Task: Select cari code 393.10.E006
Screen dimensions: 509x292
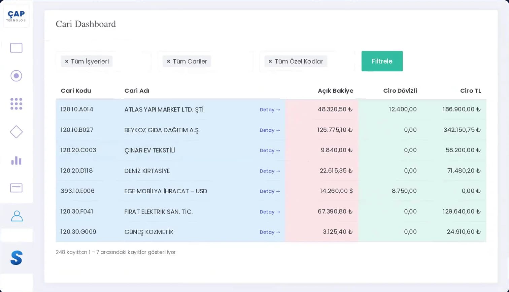Action: [77, 191]
